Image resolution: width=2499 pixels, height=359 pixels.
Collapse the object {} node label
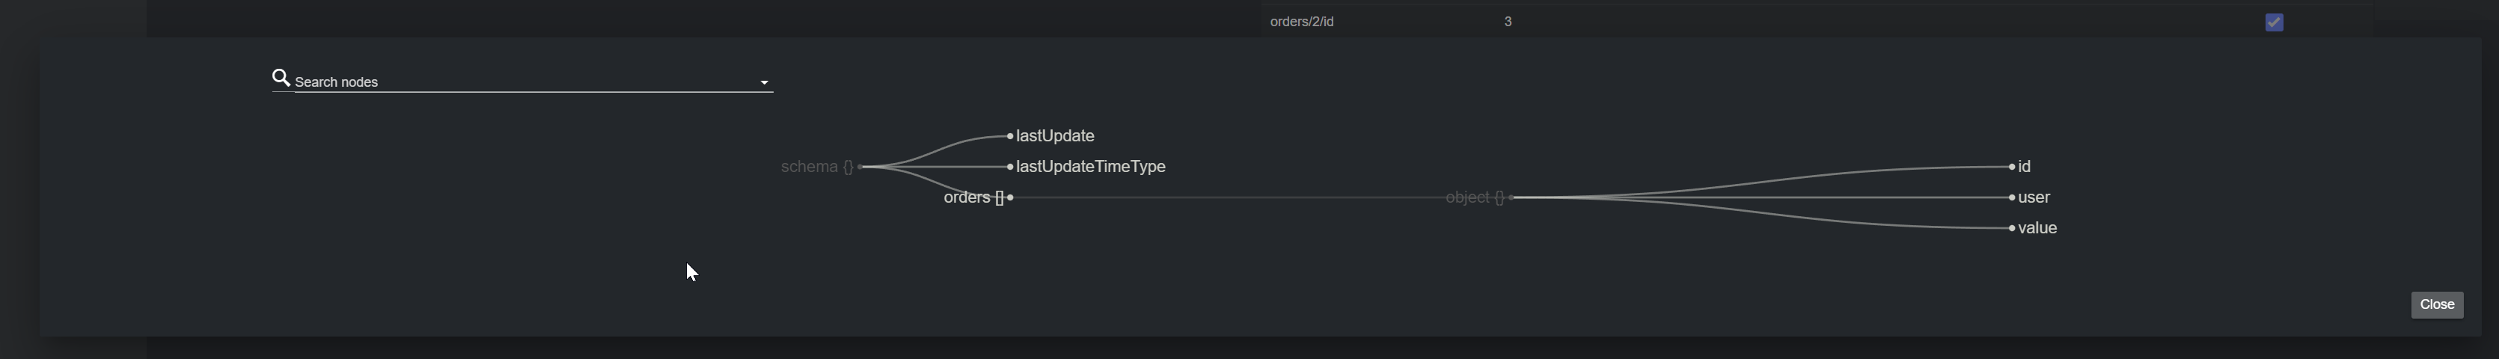tap(1475, 198)
